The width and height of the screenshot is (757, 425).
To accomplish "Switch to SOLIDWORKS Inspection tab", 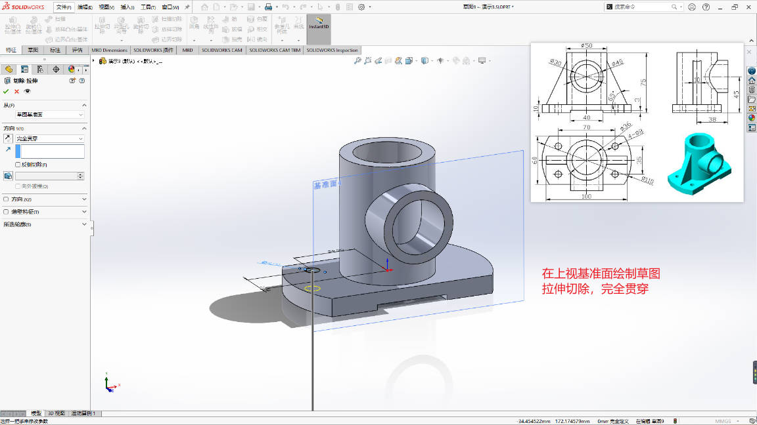I will (332, 50).
